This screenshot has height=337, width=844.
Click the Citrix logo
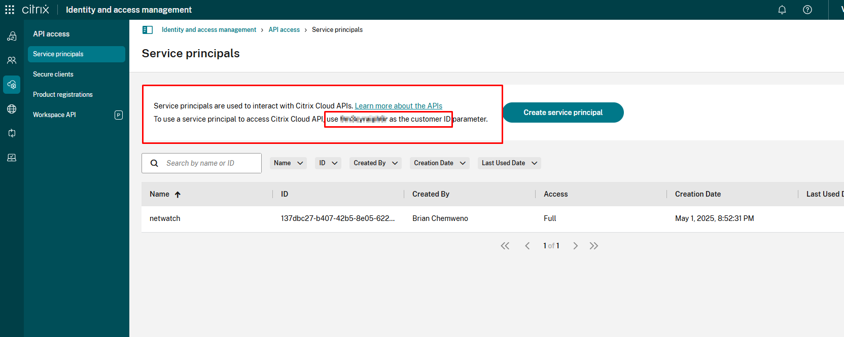pyautogui.click(x=36, y=10)
